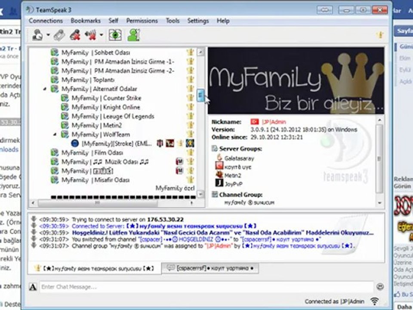Open the emoticon smiley picker
This screenshot has width=413, height=310.
click(380, 287)
